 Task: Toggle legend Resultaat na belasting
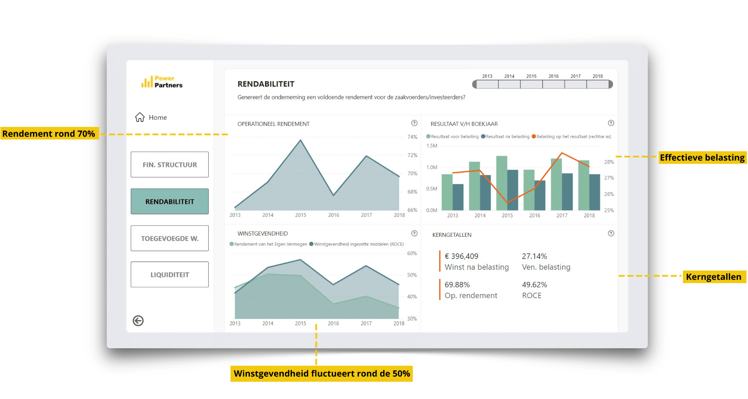tap(505, 137)
